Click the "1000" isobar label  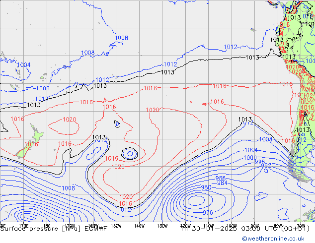pyautogui.click(x=250, y=158)
